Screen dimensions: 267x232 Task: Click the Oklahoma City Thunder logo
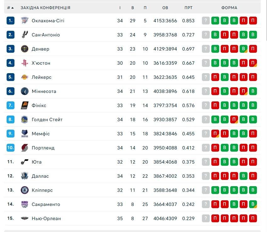click(25, 21)
